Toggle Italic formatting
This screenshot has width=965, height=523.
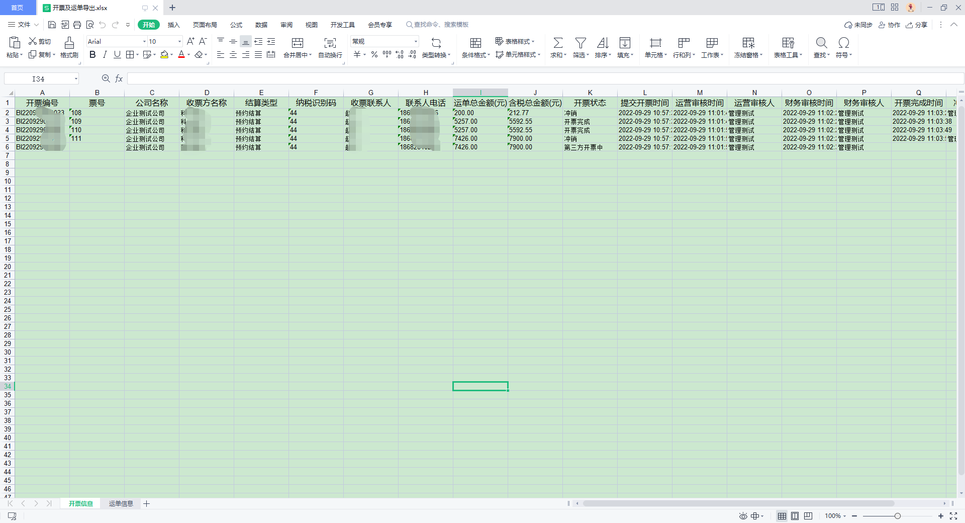tap(105, 55)
